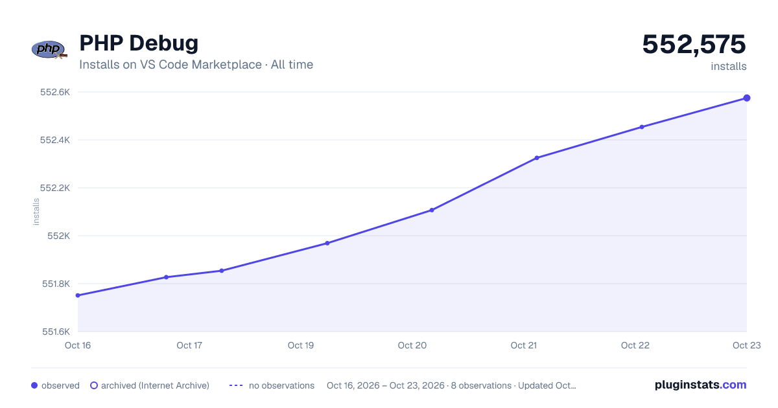Click the 552.2K y-axis label
This screenshot has width=778, height=408.
tap(55, 188)
